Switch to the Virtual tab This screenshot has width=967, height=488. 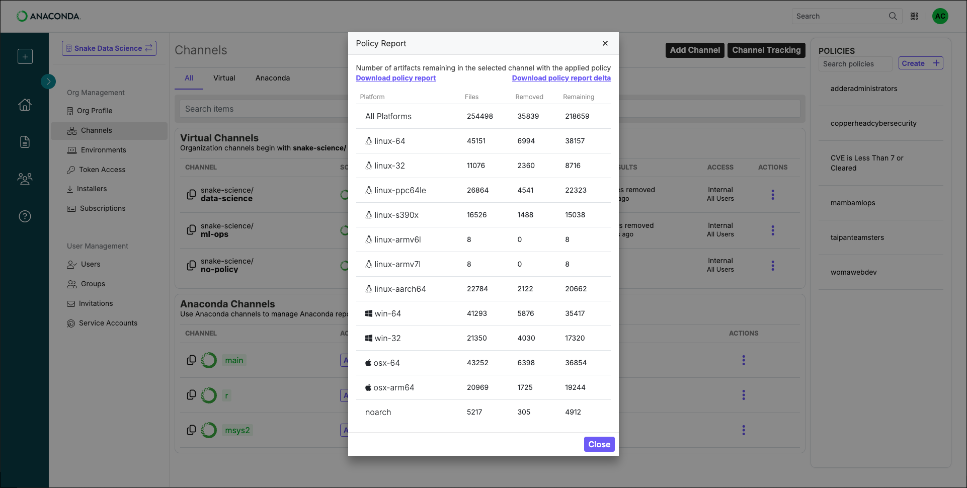pyautogui.click(x=224, y=78)
